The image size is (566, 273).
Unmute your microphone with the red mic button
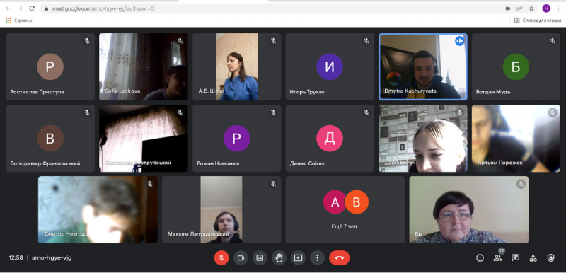click(221, 258)
